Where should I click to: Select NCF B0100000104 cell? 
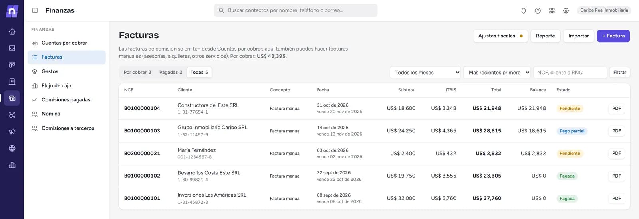[142, 108]
